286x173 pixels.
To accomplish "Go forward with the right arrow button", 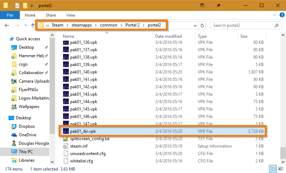I will (x=17, y=25).
